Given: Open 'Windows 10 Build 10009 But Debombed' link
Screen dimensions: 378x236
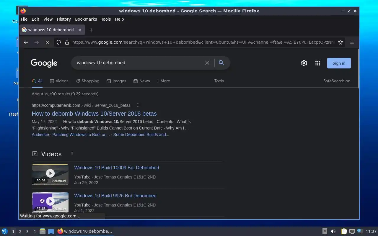Looking at the screenshot, I should (117, 168).
